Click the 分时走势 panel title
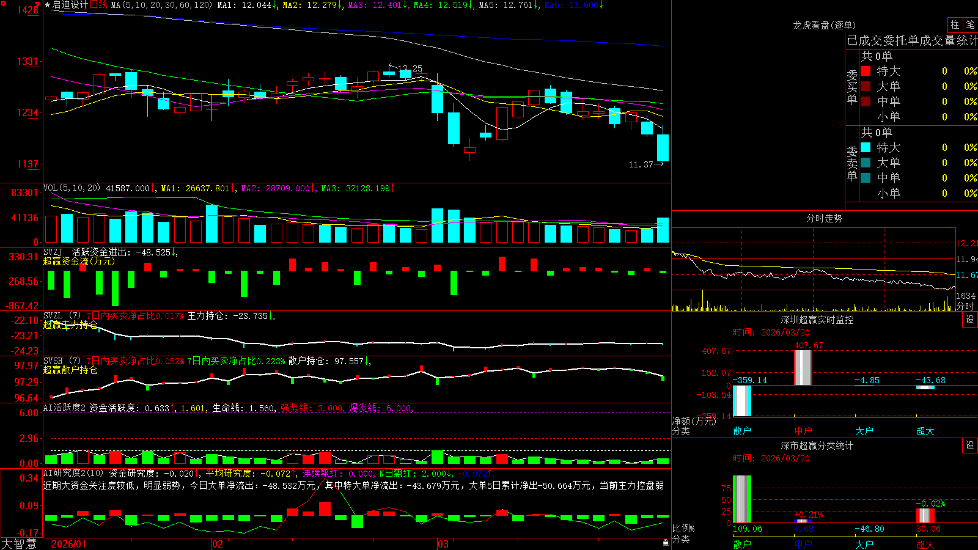Viewport: 978px width, 550px height. [x=824, y=218]
